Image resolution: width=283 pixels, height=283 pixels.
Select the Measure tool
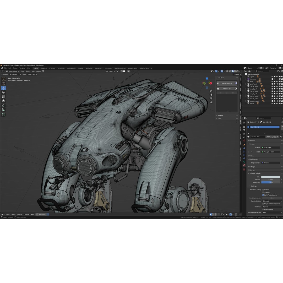coord(3,110)
